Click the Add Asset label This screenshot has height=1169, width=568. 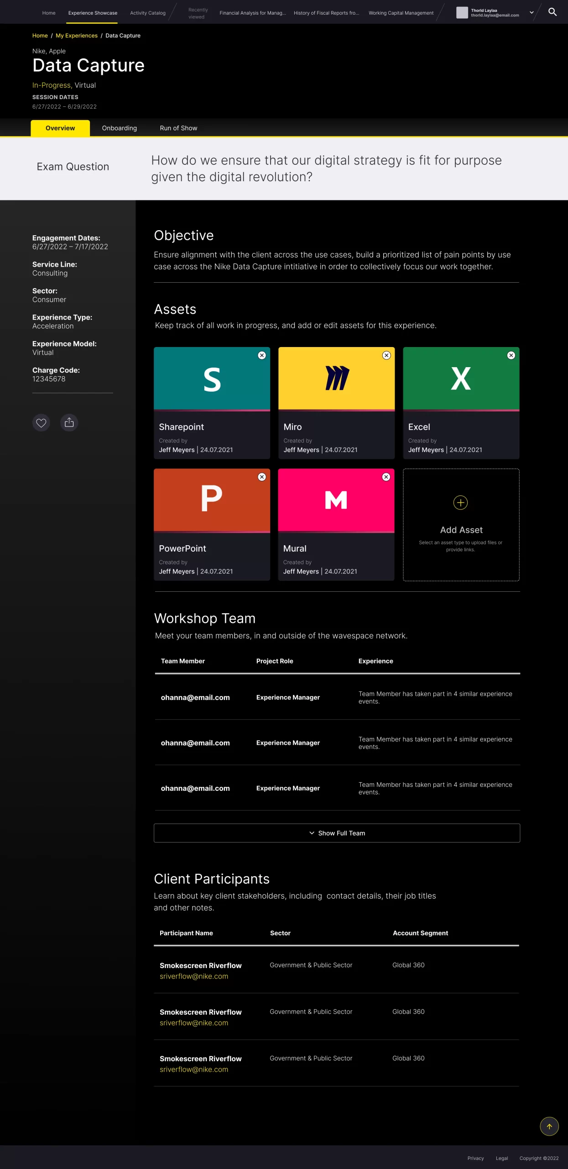point(461,530)
